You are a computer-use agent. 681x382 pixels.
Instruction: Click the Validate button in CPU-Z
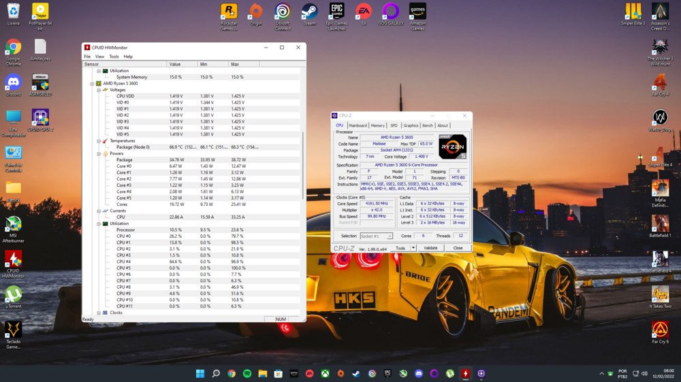[430, 248]
